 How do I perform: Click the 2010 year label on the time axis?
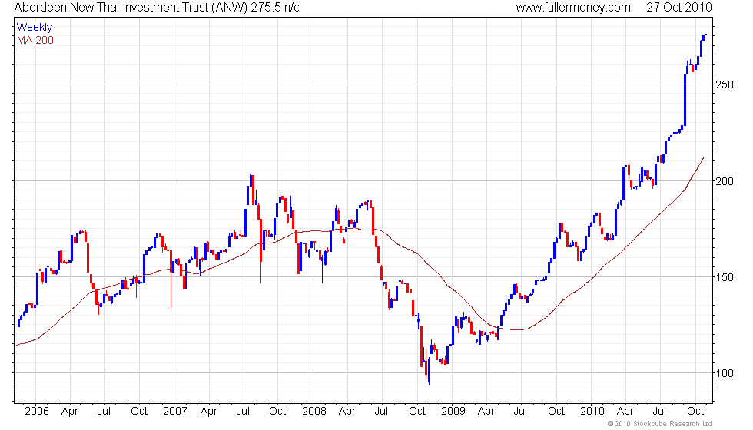pyautogui.click(x=592, y=411)
